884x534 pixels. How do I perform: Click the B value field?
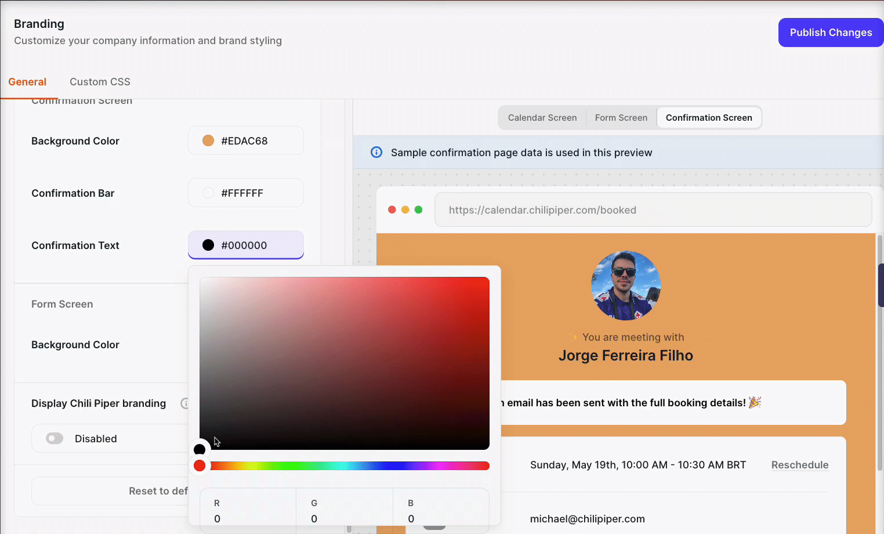(x=441, y=511)
